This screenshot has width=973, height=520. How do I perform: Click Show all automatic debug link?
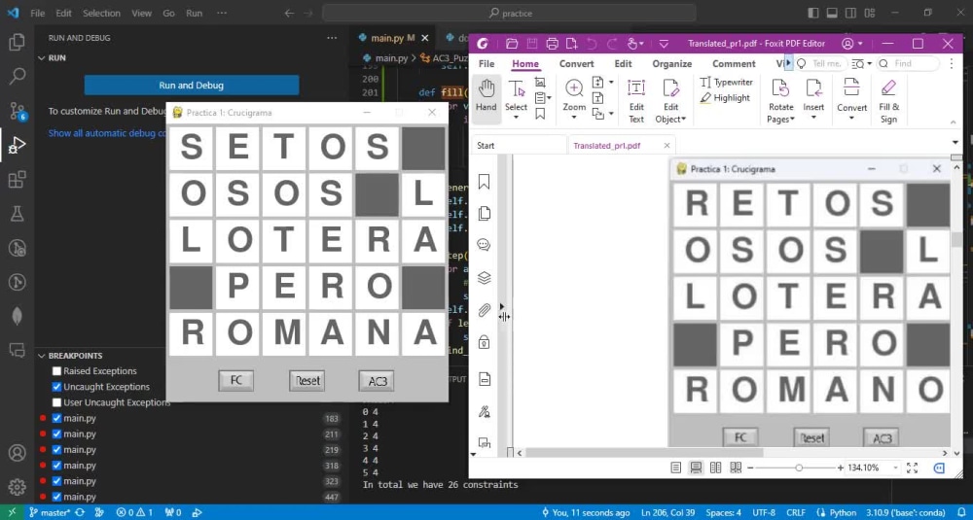pos(107,133)
